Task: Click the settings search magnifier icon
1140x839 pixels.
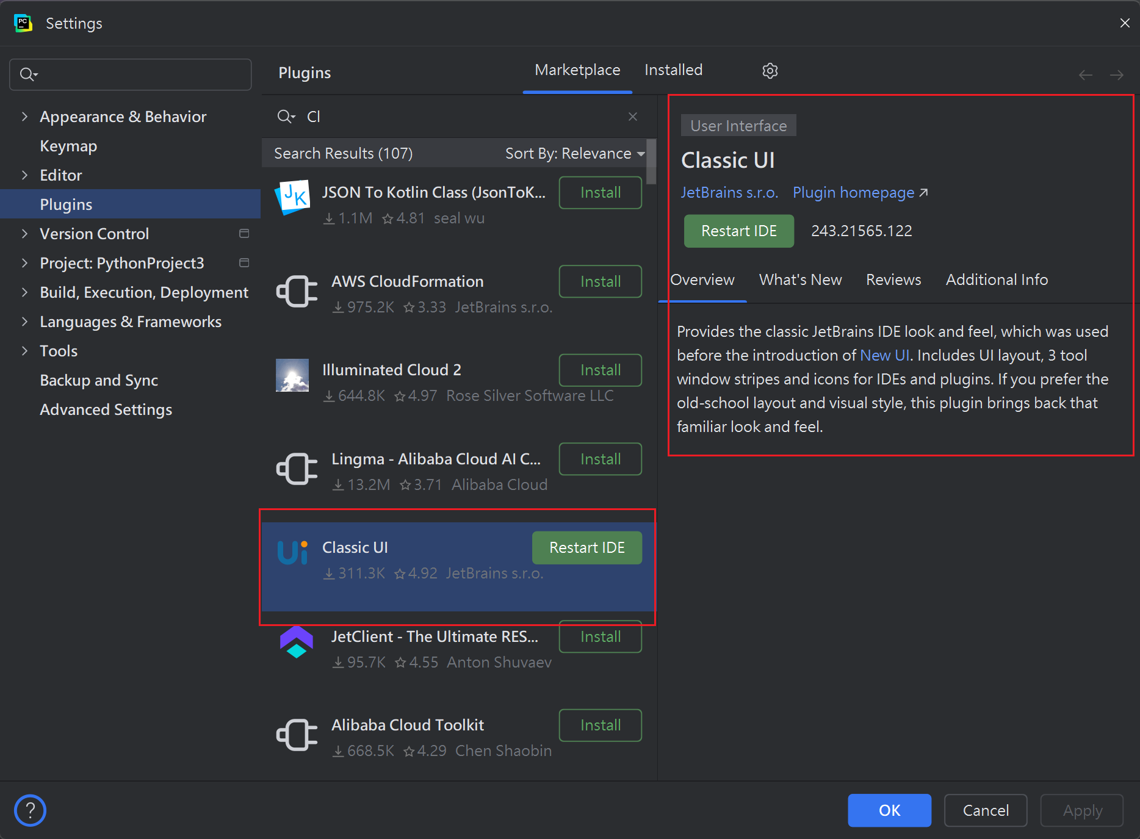Action: [28, 74]
